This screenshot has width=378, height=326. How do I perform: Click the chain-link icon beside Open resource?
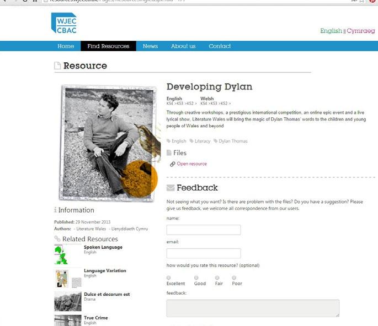(x=172, y=164)
